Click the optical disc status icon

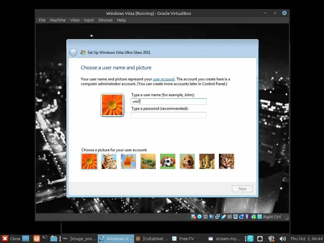tap(199, 217)
